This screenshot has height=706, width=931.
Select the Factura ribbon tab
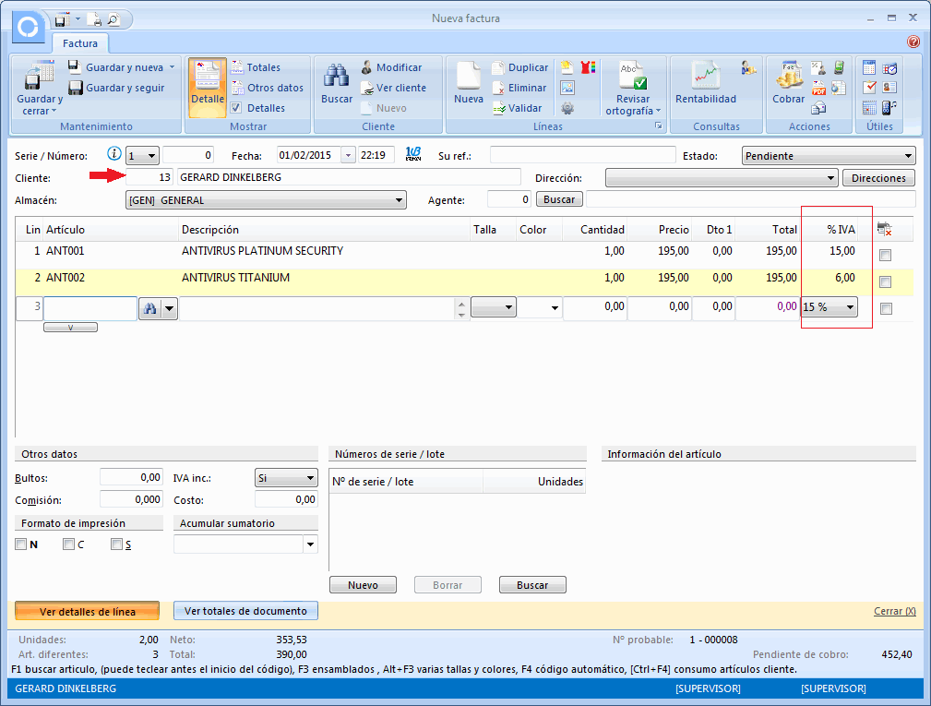point(80,43)
